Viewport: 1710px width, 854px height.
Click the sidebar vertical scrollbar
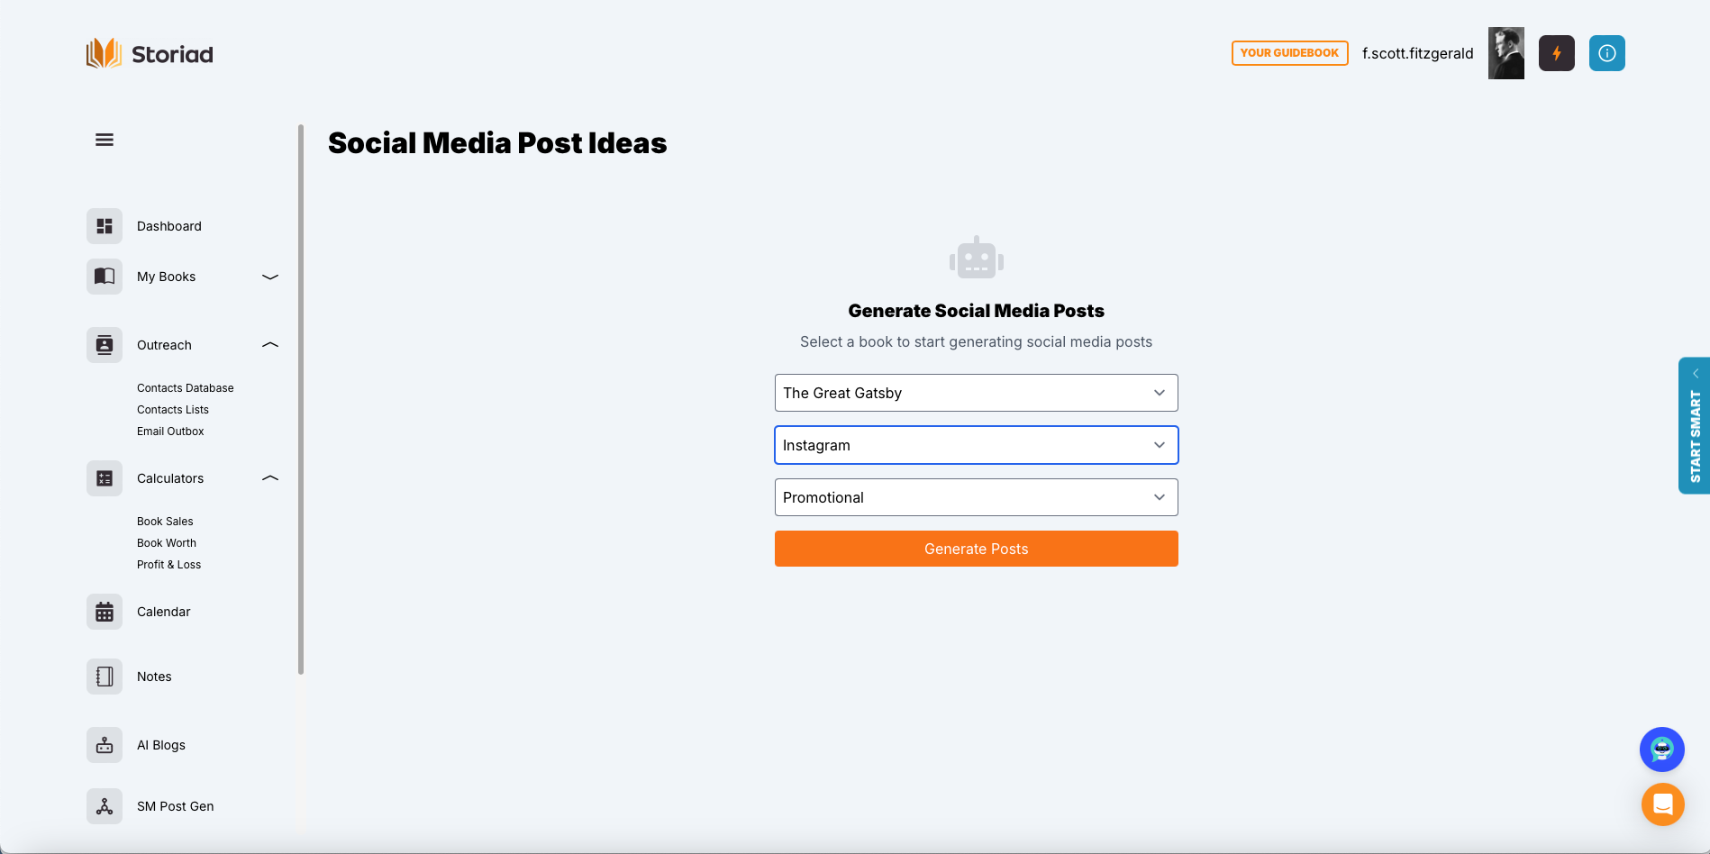point(301,399)
